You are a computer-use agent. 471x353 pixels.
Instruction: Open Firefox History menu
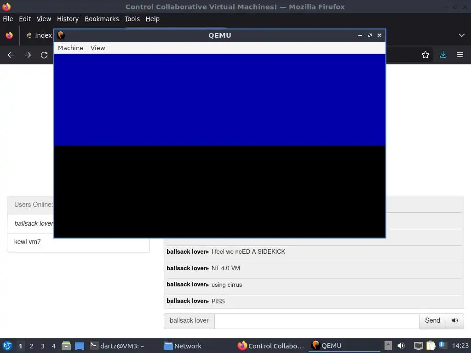pos(68,19)
